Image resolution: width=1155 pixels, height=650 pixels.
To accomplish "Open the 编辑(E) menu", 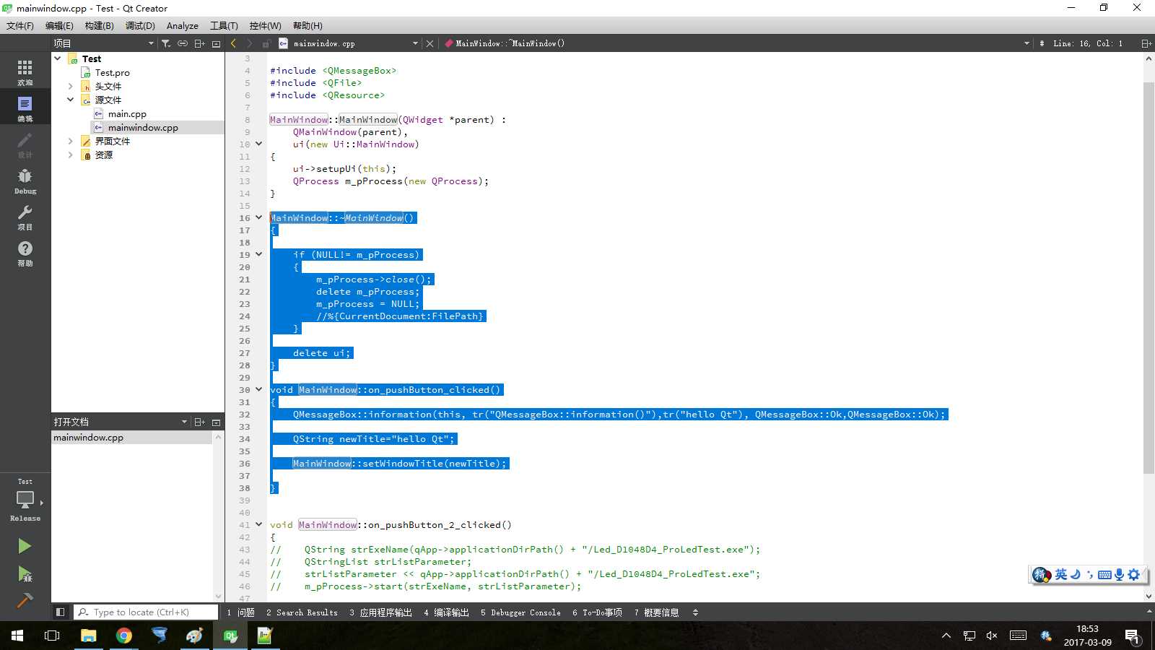I will point(59,25).
